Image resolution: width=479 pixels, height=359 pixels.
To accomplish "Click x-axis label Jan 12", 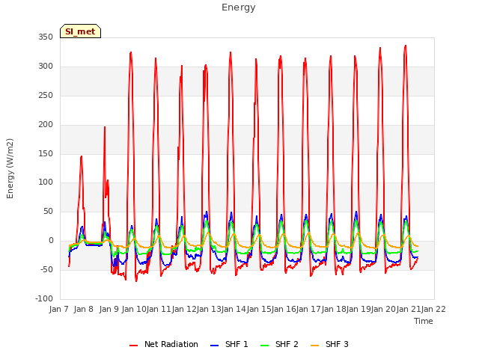I will (x=184, y=309).
